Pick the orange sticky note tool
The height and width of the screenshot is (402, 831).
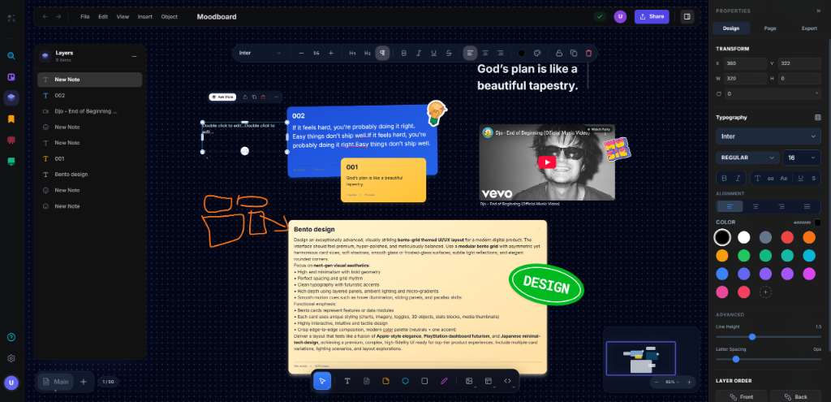(385, 381)
